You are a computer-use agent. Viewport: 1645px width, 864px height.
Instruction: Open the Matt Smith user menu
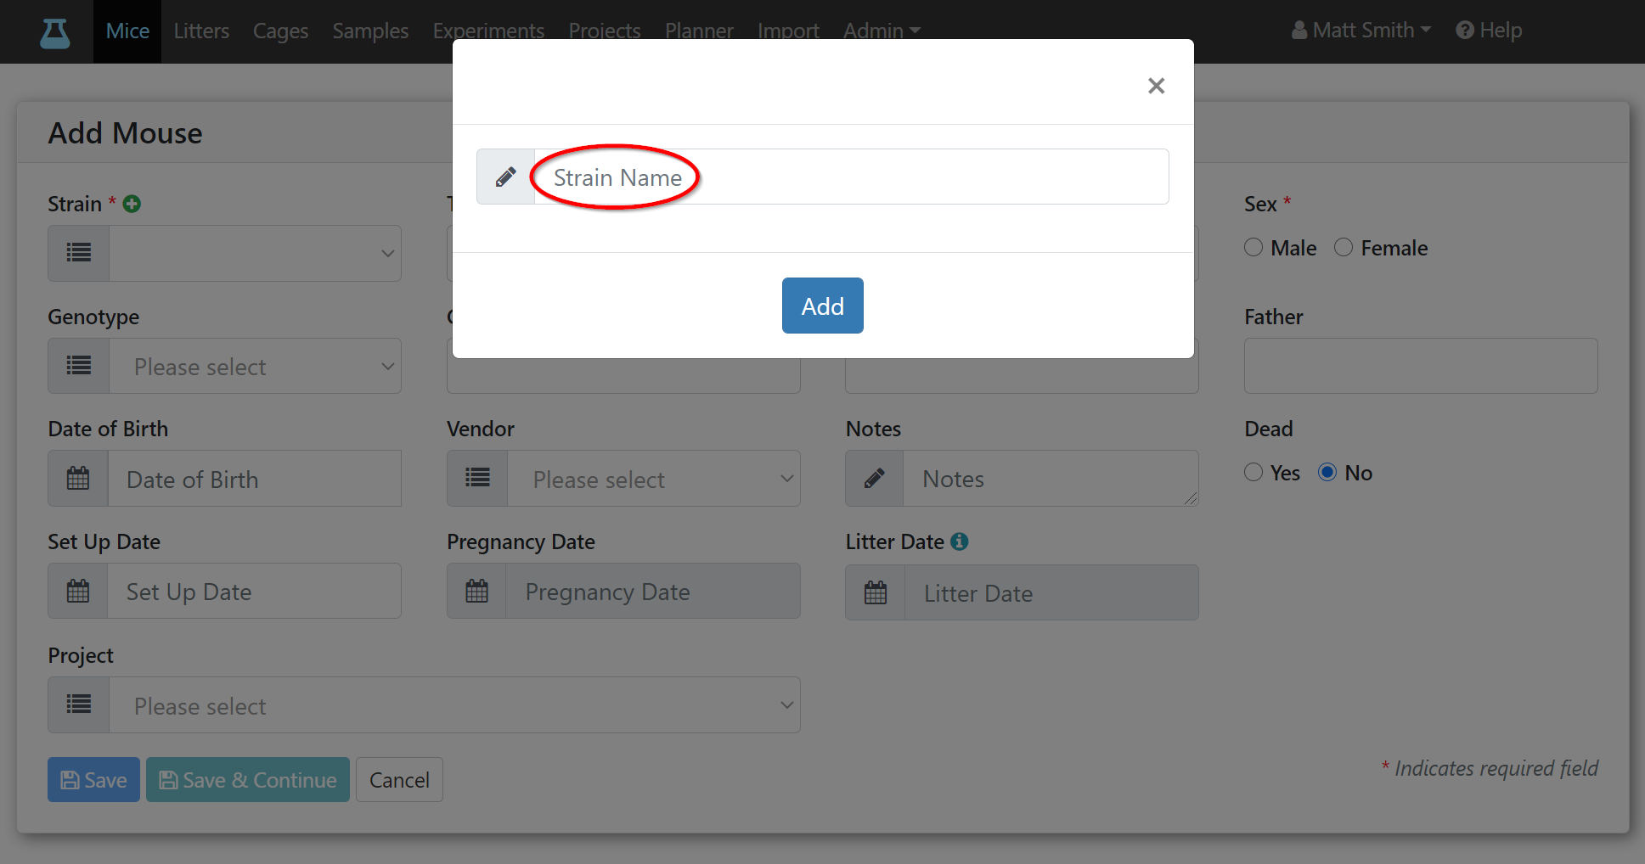pos(1361,31)
